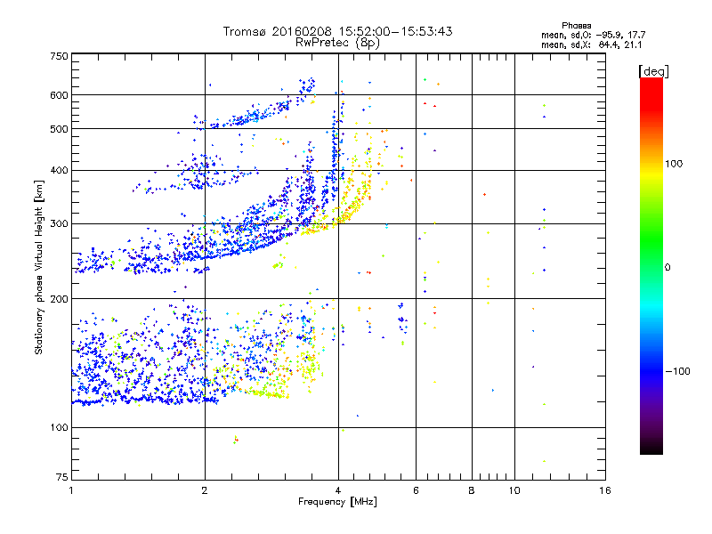Image resolution: width=712 pixels, height=534 pixels.
Task: Click the x-axis tick label '1'
Action: point(71,490)
